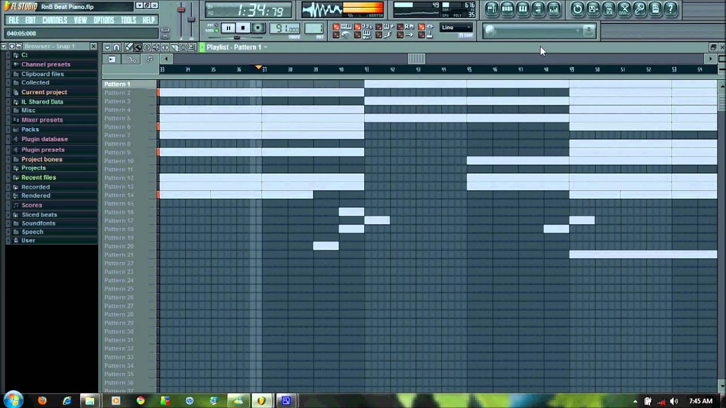726x408 pixels.
Task: Click the question mark Help icon
Action: click(x=670, y=8)
